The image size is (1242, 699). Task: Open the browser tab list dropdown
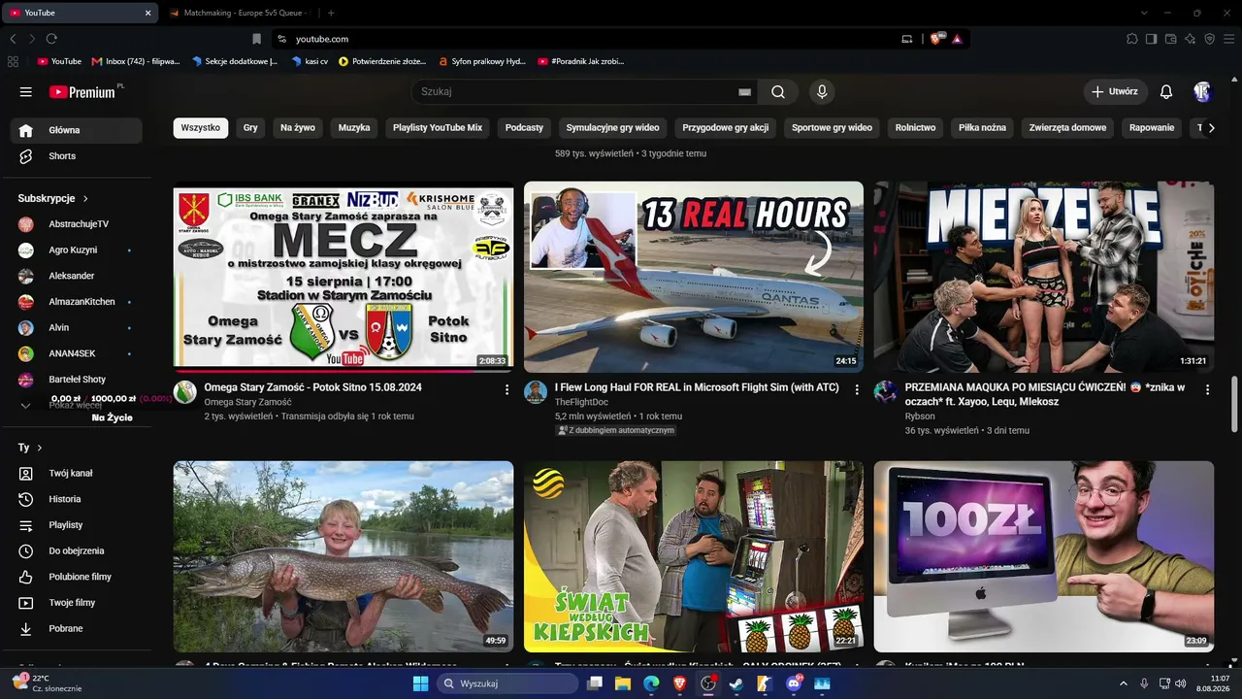coord(1144,13)
